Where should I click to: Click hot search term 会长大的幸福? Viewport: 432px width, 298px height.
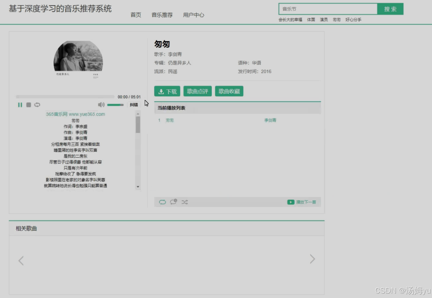290,20
